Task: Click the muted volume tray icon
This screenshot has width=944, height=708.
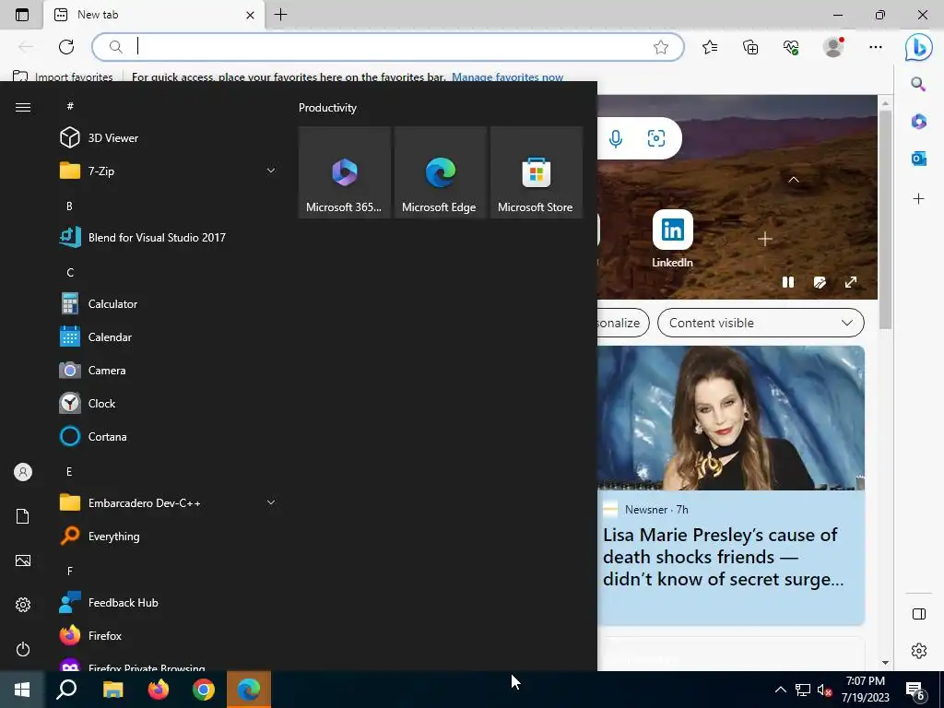Action: 824,690
